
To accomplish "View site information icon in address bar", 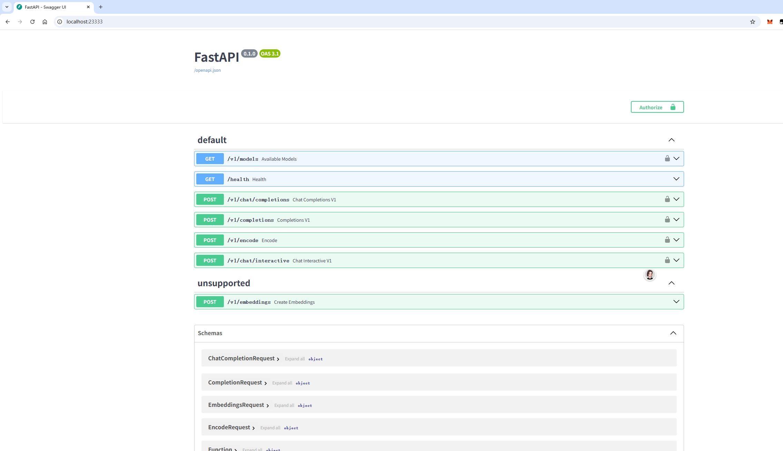I will pyautogui.click(x=60, y=22).
